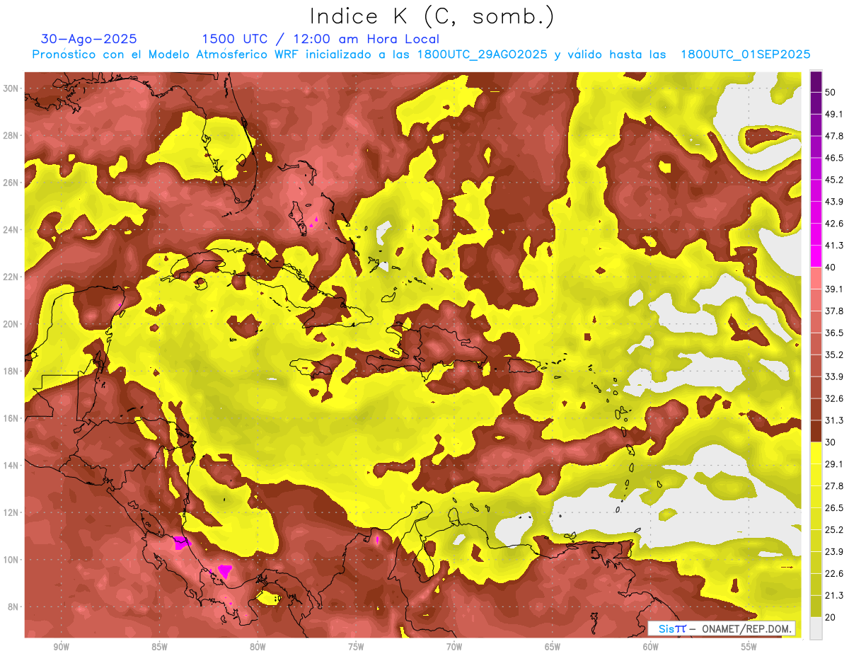Click "1500 UTC / 12:00 am Hora Local" time text
The height and width of the screenshot is (656, 849).
[320, 39]
